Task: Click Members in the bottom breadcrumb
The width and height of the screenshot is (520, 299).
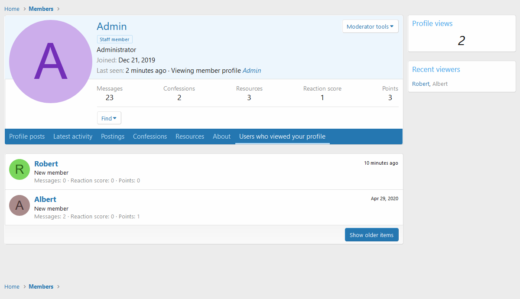Action: [x=41, y=286]
